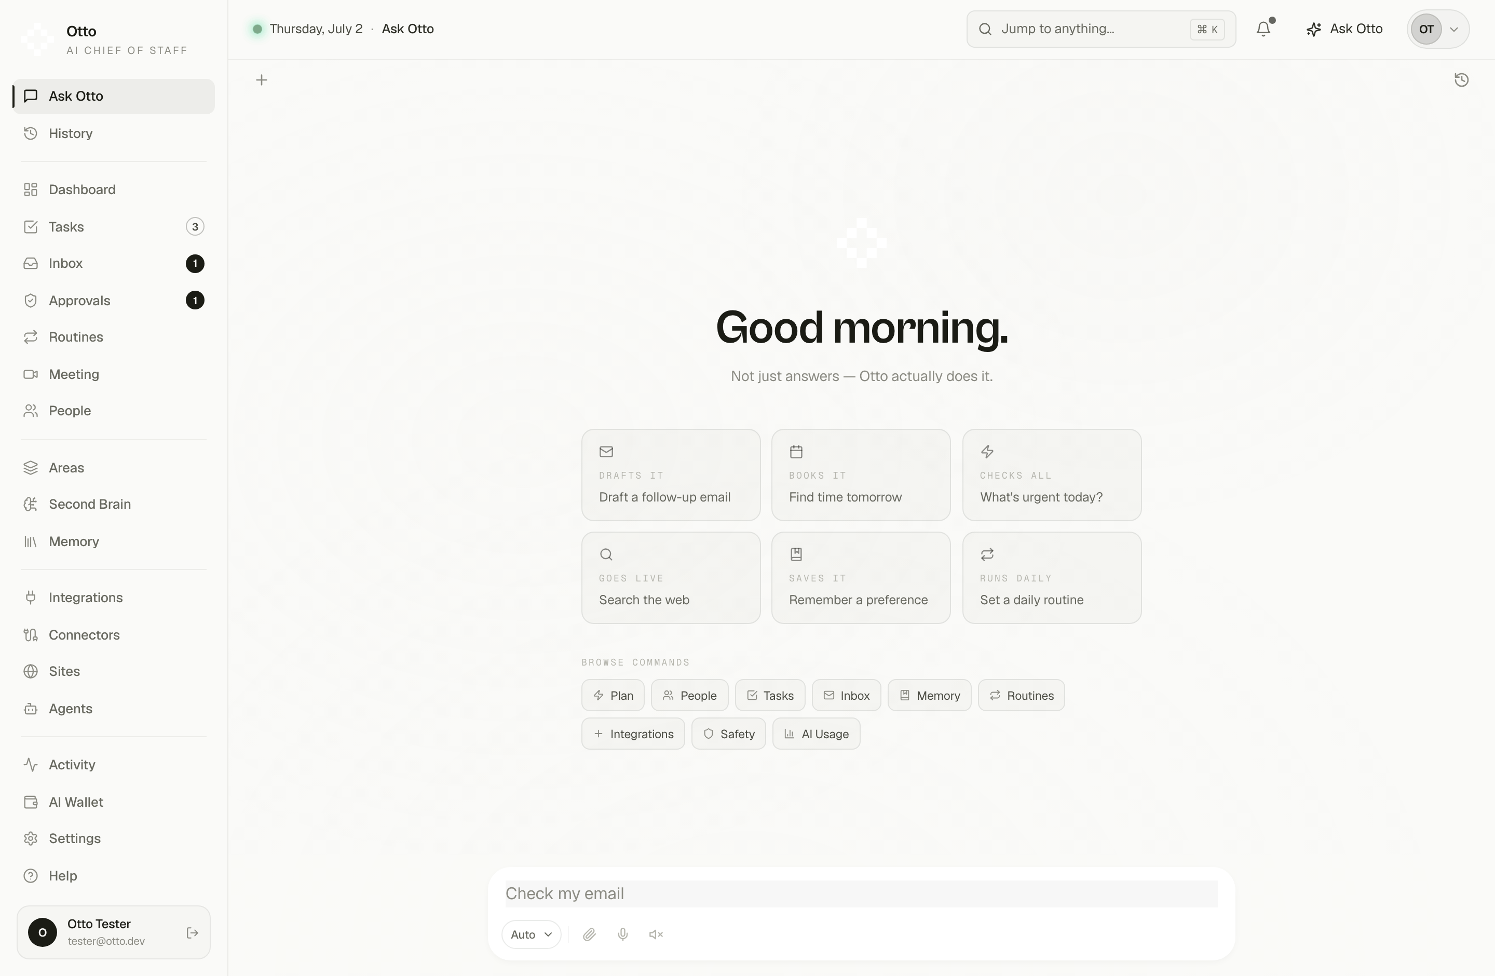Open chat history clock icon at top right
Viewport: 1495px width, 976px height.
click(x=1461, y=80)
